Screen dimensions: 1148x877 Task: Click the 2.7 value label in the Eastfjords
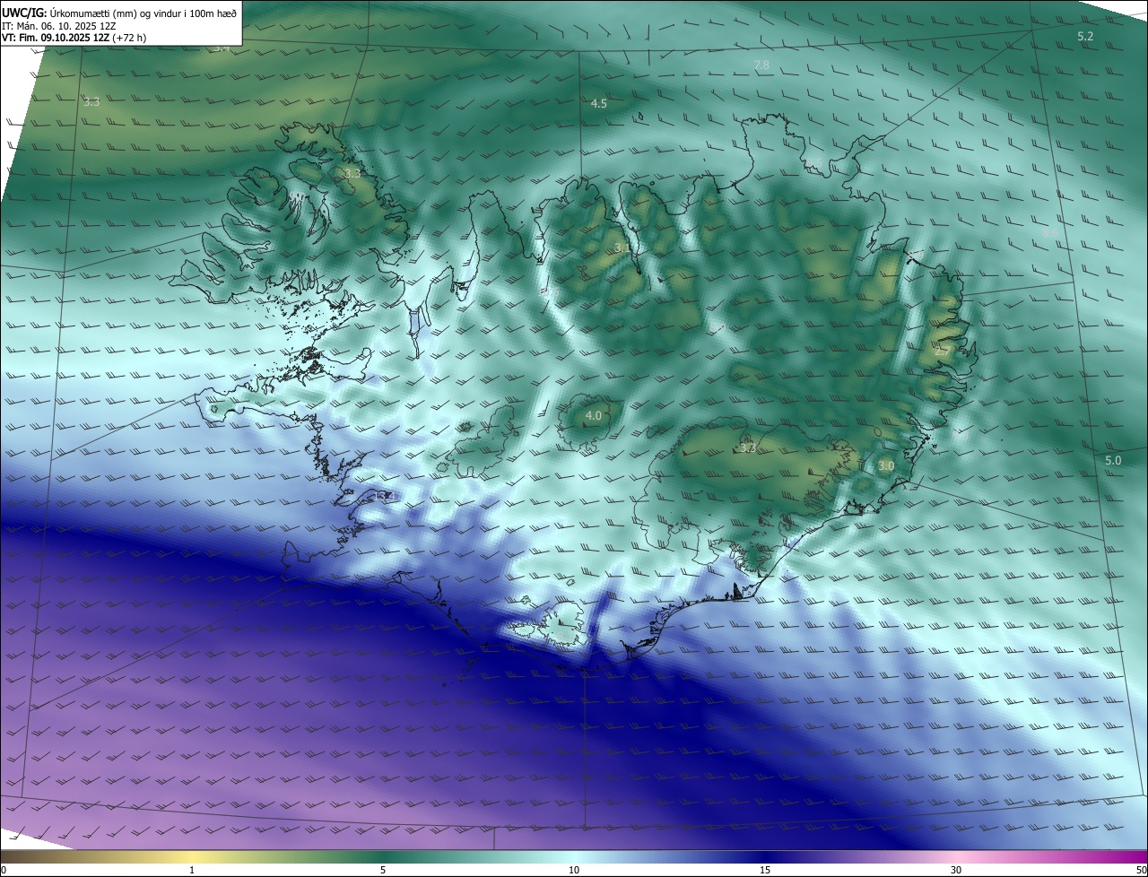coord(943,351)
